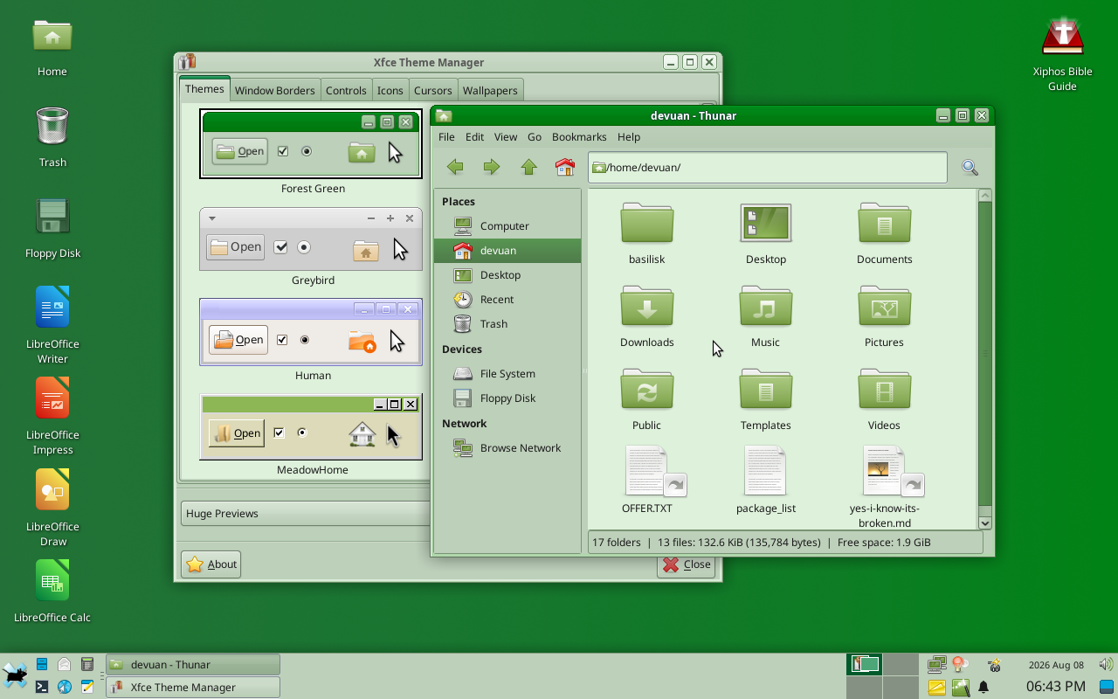
Task: Open the File menu in Thunar
Action: pyautogui.click(x=446, y=136)
